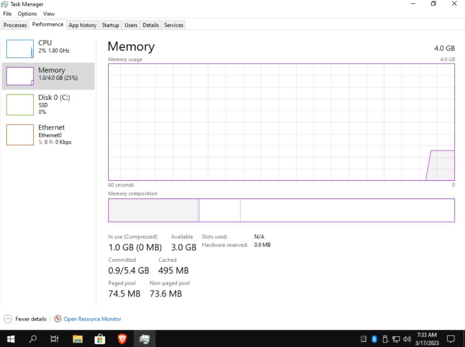Open Microsoft Store from the taskbar

(x=100, y=339)
